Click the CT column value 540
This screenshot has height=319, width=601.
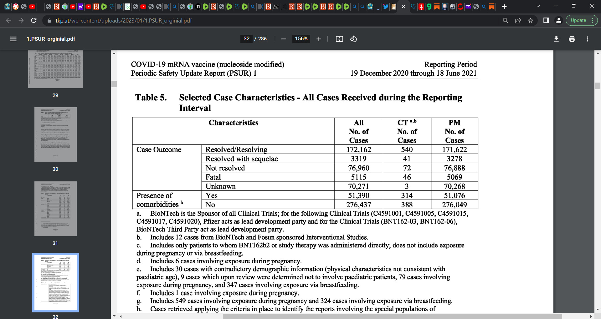(x=407, y=149)
